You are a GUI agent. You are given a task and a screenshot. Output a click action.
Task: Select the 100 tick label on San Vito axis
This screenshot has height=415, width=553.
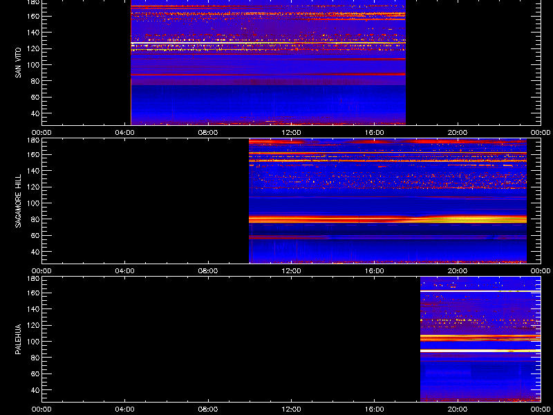click(x=32, y=65)
